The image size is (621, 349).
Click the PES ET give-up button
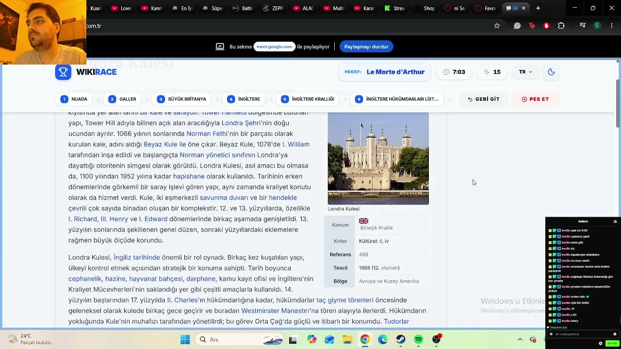535,99
